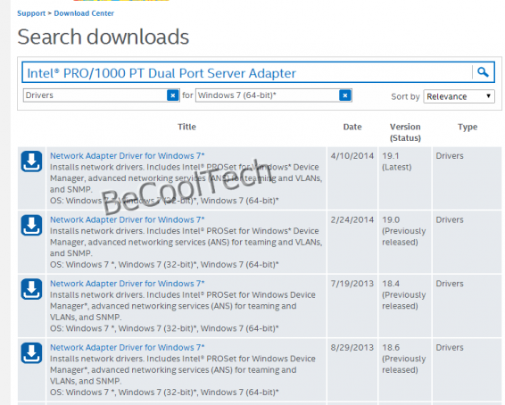Image resolution: width=505 pixels, height=405 pixels.
Task: Open Network Adapter Driver link dated 2/24/2014
Action: (x=128, y=219)
